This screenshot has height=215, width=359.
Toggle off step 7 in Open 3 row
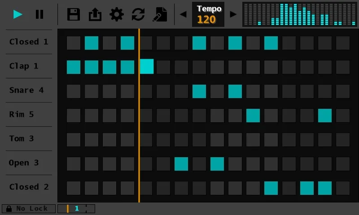pos(181,164)
